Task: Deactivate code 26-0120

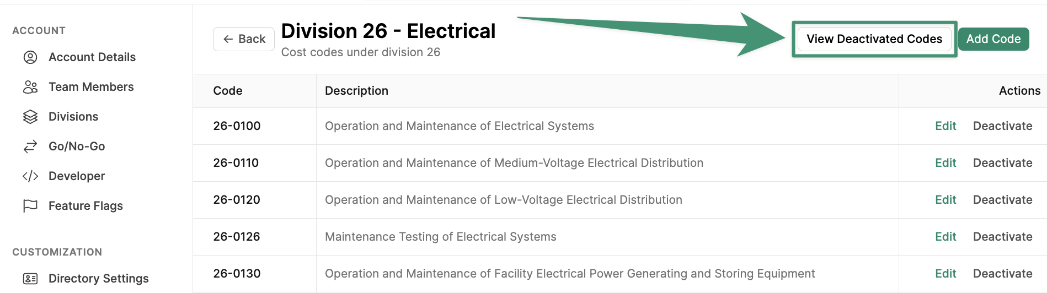Action: [x=1002, y=200]
